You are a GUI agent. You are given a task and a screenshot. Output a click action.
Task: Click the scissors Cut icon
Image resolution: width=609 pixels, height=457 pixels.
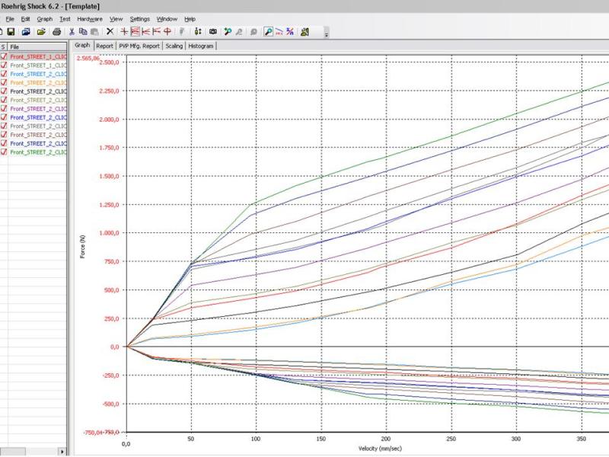pos(72,32)
